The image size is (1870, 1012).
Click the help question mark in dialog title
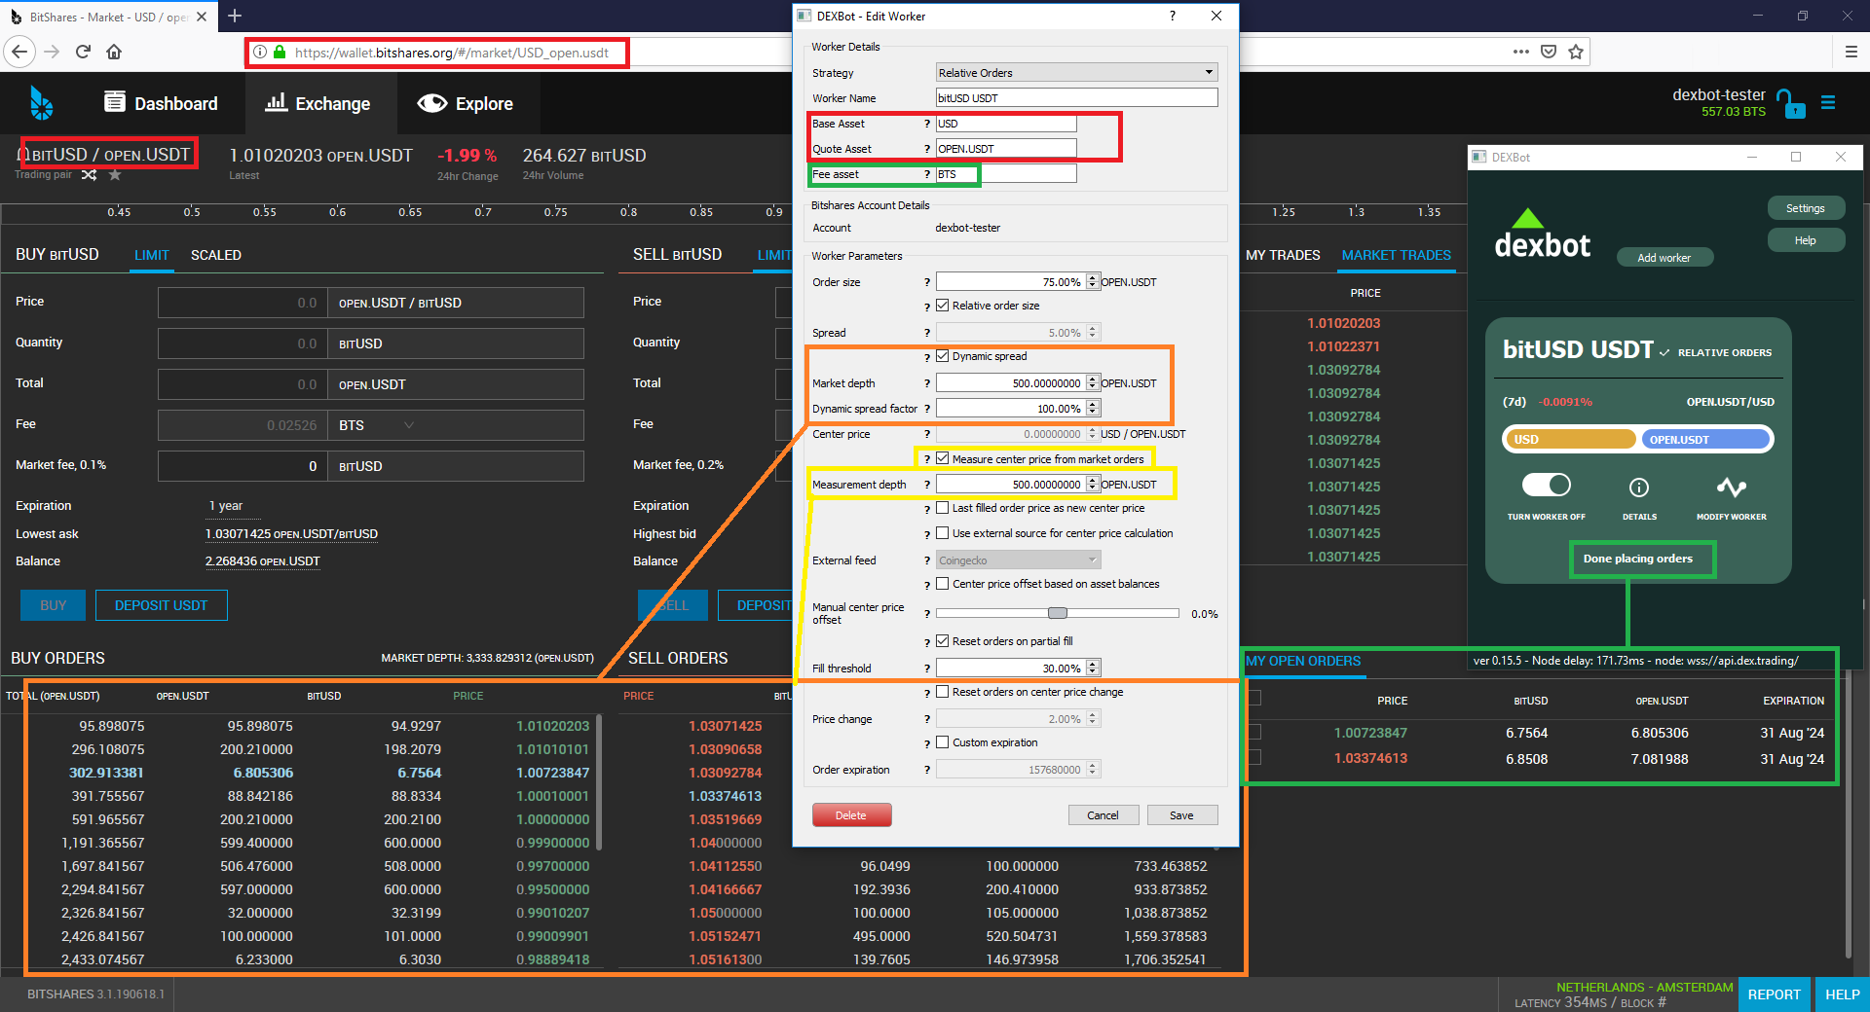[1172, 16]
